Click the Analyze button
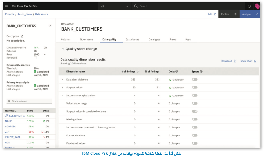This screenshot has width=264, height=158. click(x=250, y=14)
